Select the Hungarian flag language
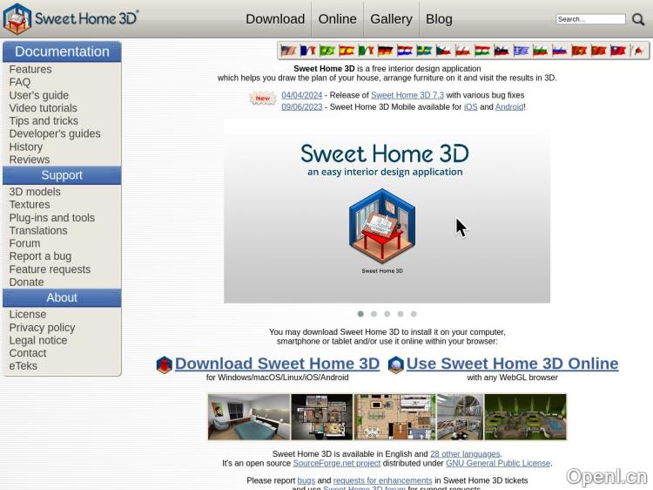 point(481,51)
